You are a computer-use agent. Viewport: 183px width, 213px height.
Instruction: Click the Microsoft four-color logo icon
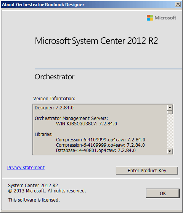pyautogui.click(x=150, y=18)
